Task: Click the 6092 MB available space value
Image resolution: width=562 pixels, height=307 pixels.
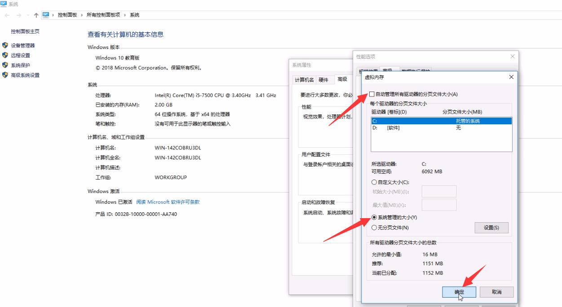Action: coord(433,171)
